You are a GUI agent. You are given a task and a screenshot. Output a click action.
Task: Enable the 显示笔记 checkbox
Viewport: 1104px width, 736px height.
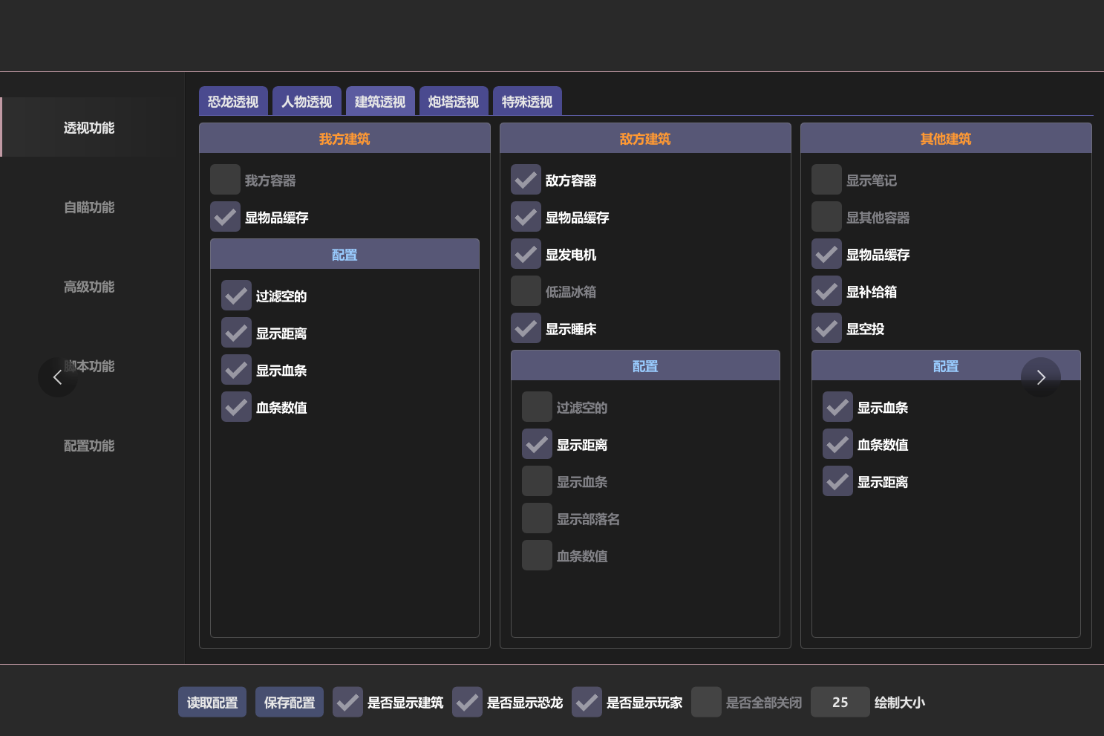826,180
